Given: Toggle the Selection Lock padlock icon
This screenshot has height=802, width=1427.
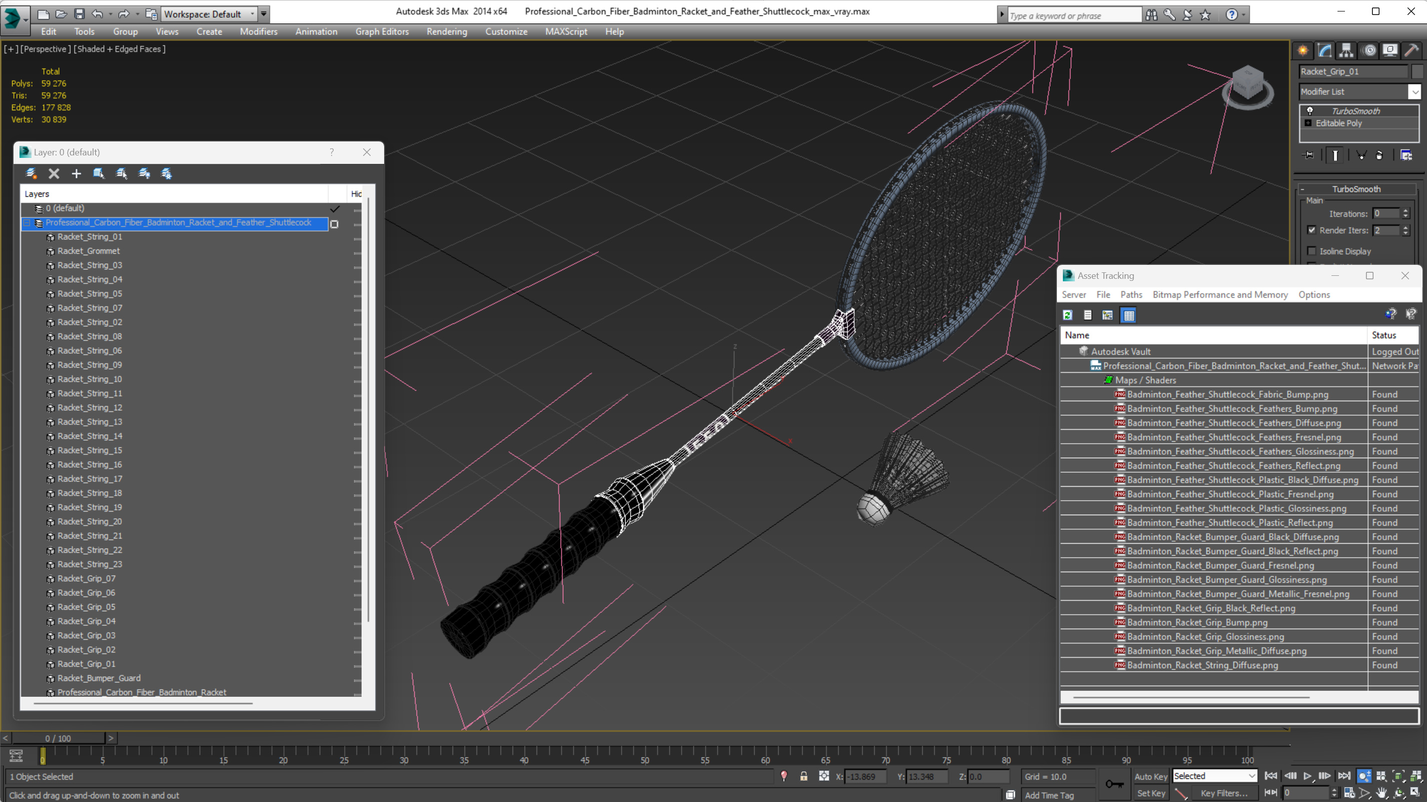Looking at the screenshot, I should pyautogui.click(x=803, y=777).
